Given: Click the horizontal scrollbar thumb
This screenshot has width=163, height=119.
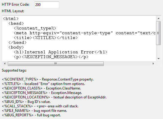Looking at the screenshot, I should click(56, 64).
